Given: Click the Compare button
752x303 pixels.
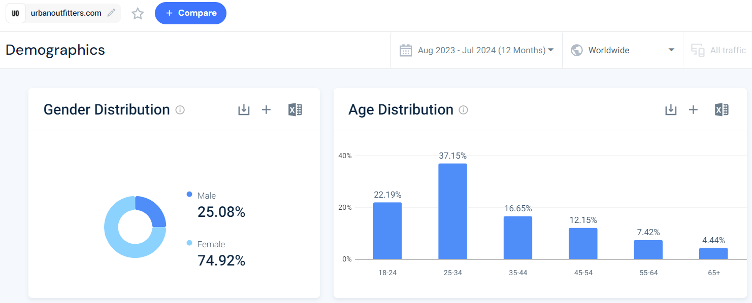Looking at the screenshot, I should [x=190, y=13].
